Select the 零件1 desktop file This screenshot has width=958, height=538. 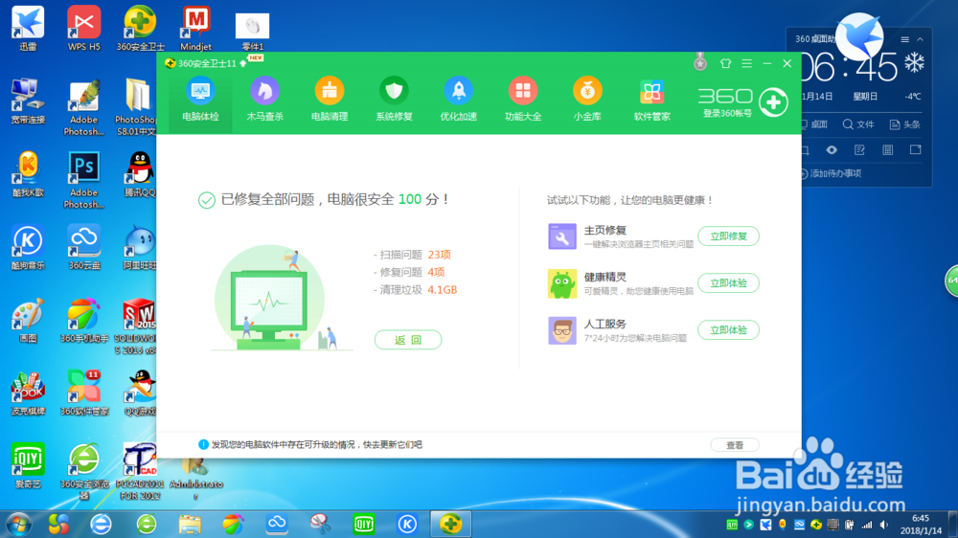(x=252, y=32)
